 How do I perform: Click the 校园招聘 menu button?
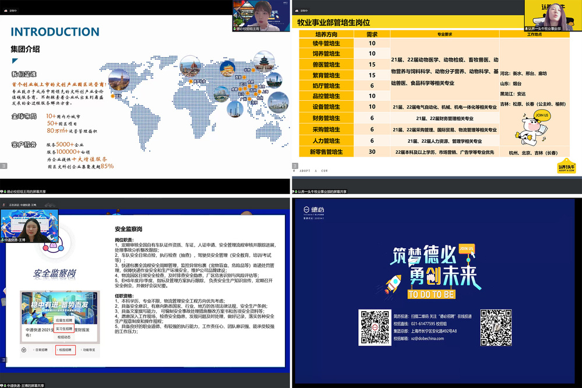pyautogui.click(x=65, y=350)
